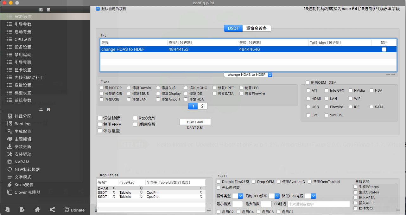Enable 启用C6 checkbox
The image size is (406, 215).
(x=258, y=212)
